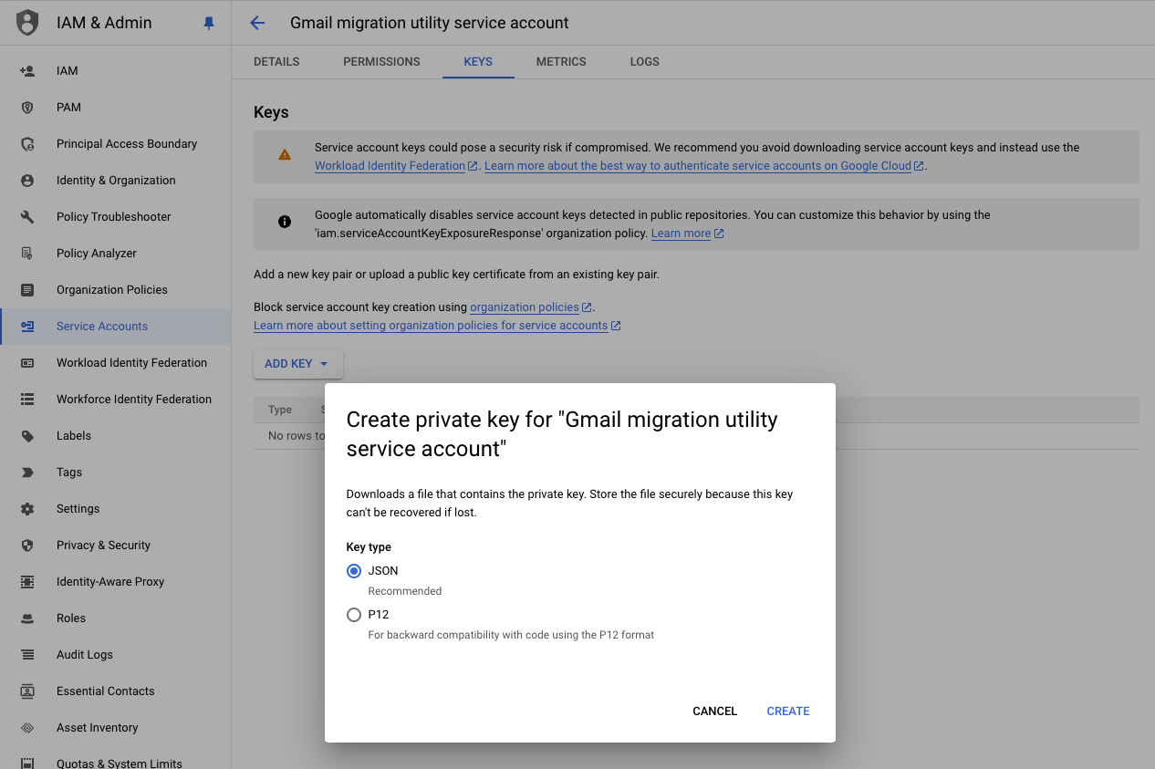The width and height of the screenshot is (1155, 769).
Task: Click the orange warning triangle in the banner
Action: point(285,155)
